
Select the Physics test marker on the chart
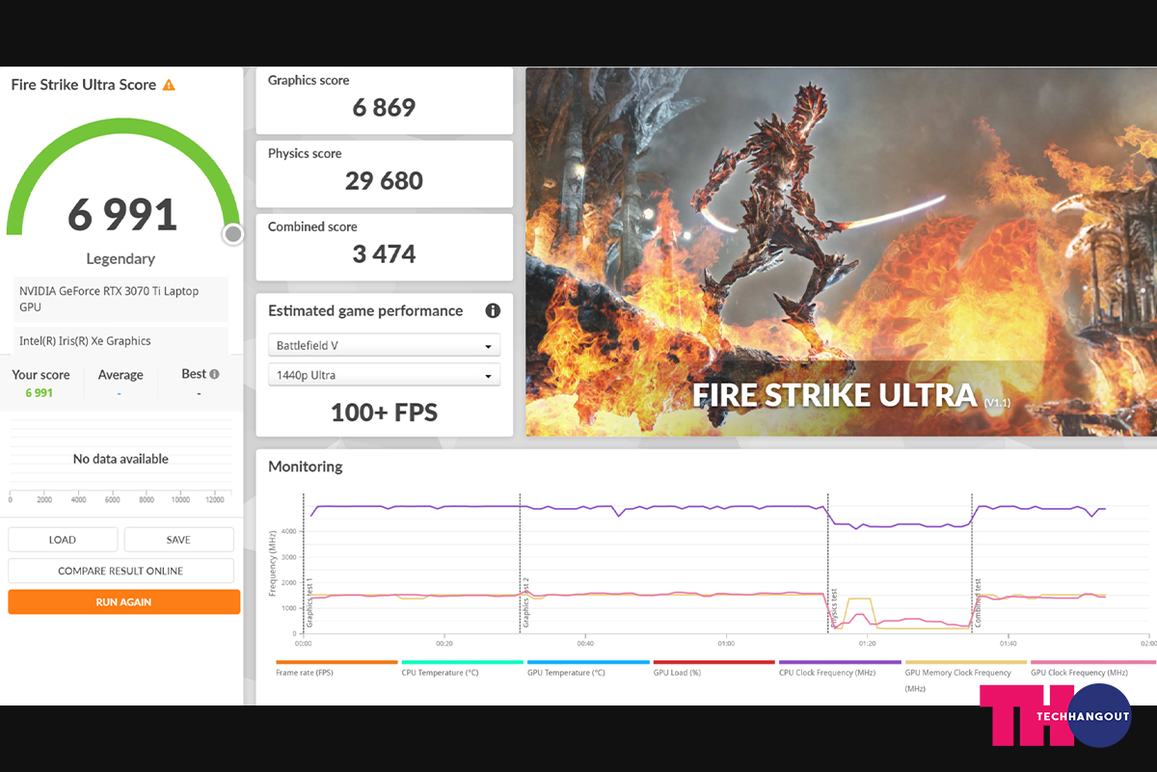(x=834, y=609)
